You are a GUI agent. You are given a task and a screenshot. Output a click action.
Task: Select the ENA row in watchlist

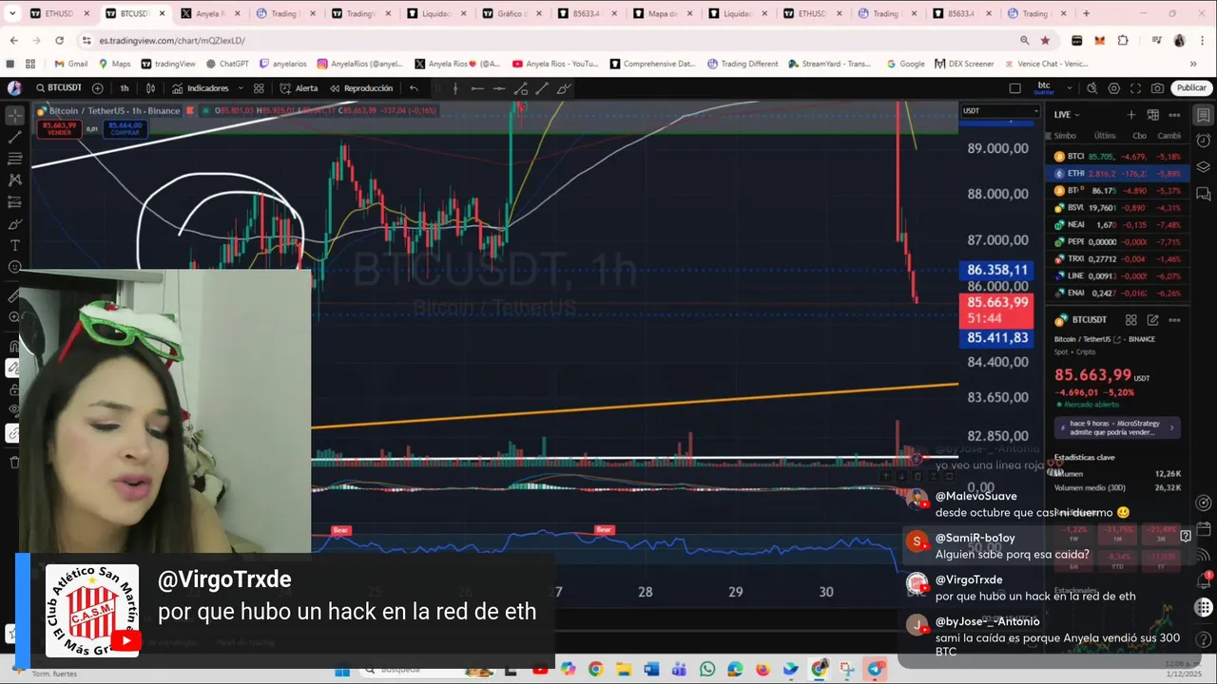coord(1118,294)
